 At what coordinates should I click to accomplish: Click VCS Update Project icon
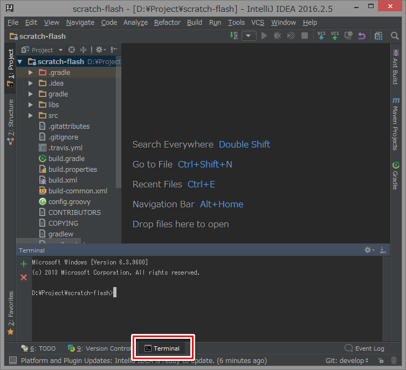coord(321,36)
